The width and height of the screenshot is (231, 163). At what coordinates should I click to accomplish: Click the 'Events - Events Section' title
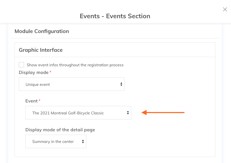pos(115,16)
